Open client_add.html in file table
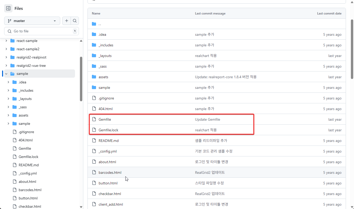 click(x=111, y=204)
